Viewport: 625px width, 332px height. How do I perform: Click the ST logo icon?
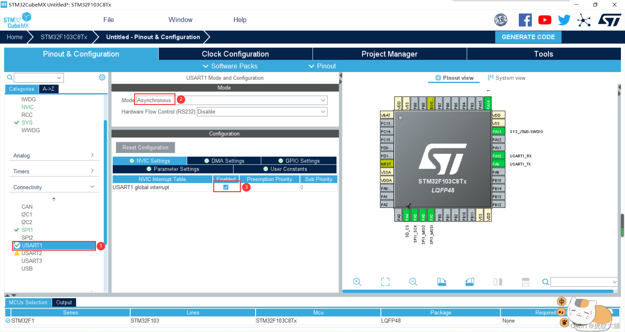click(x=609, y=20)
